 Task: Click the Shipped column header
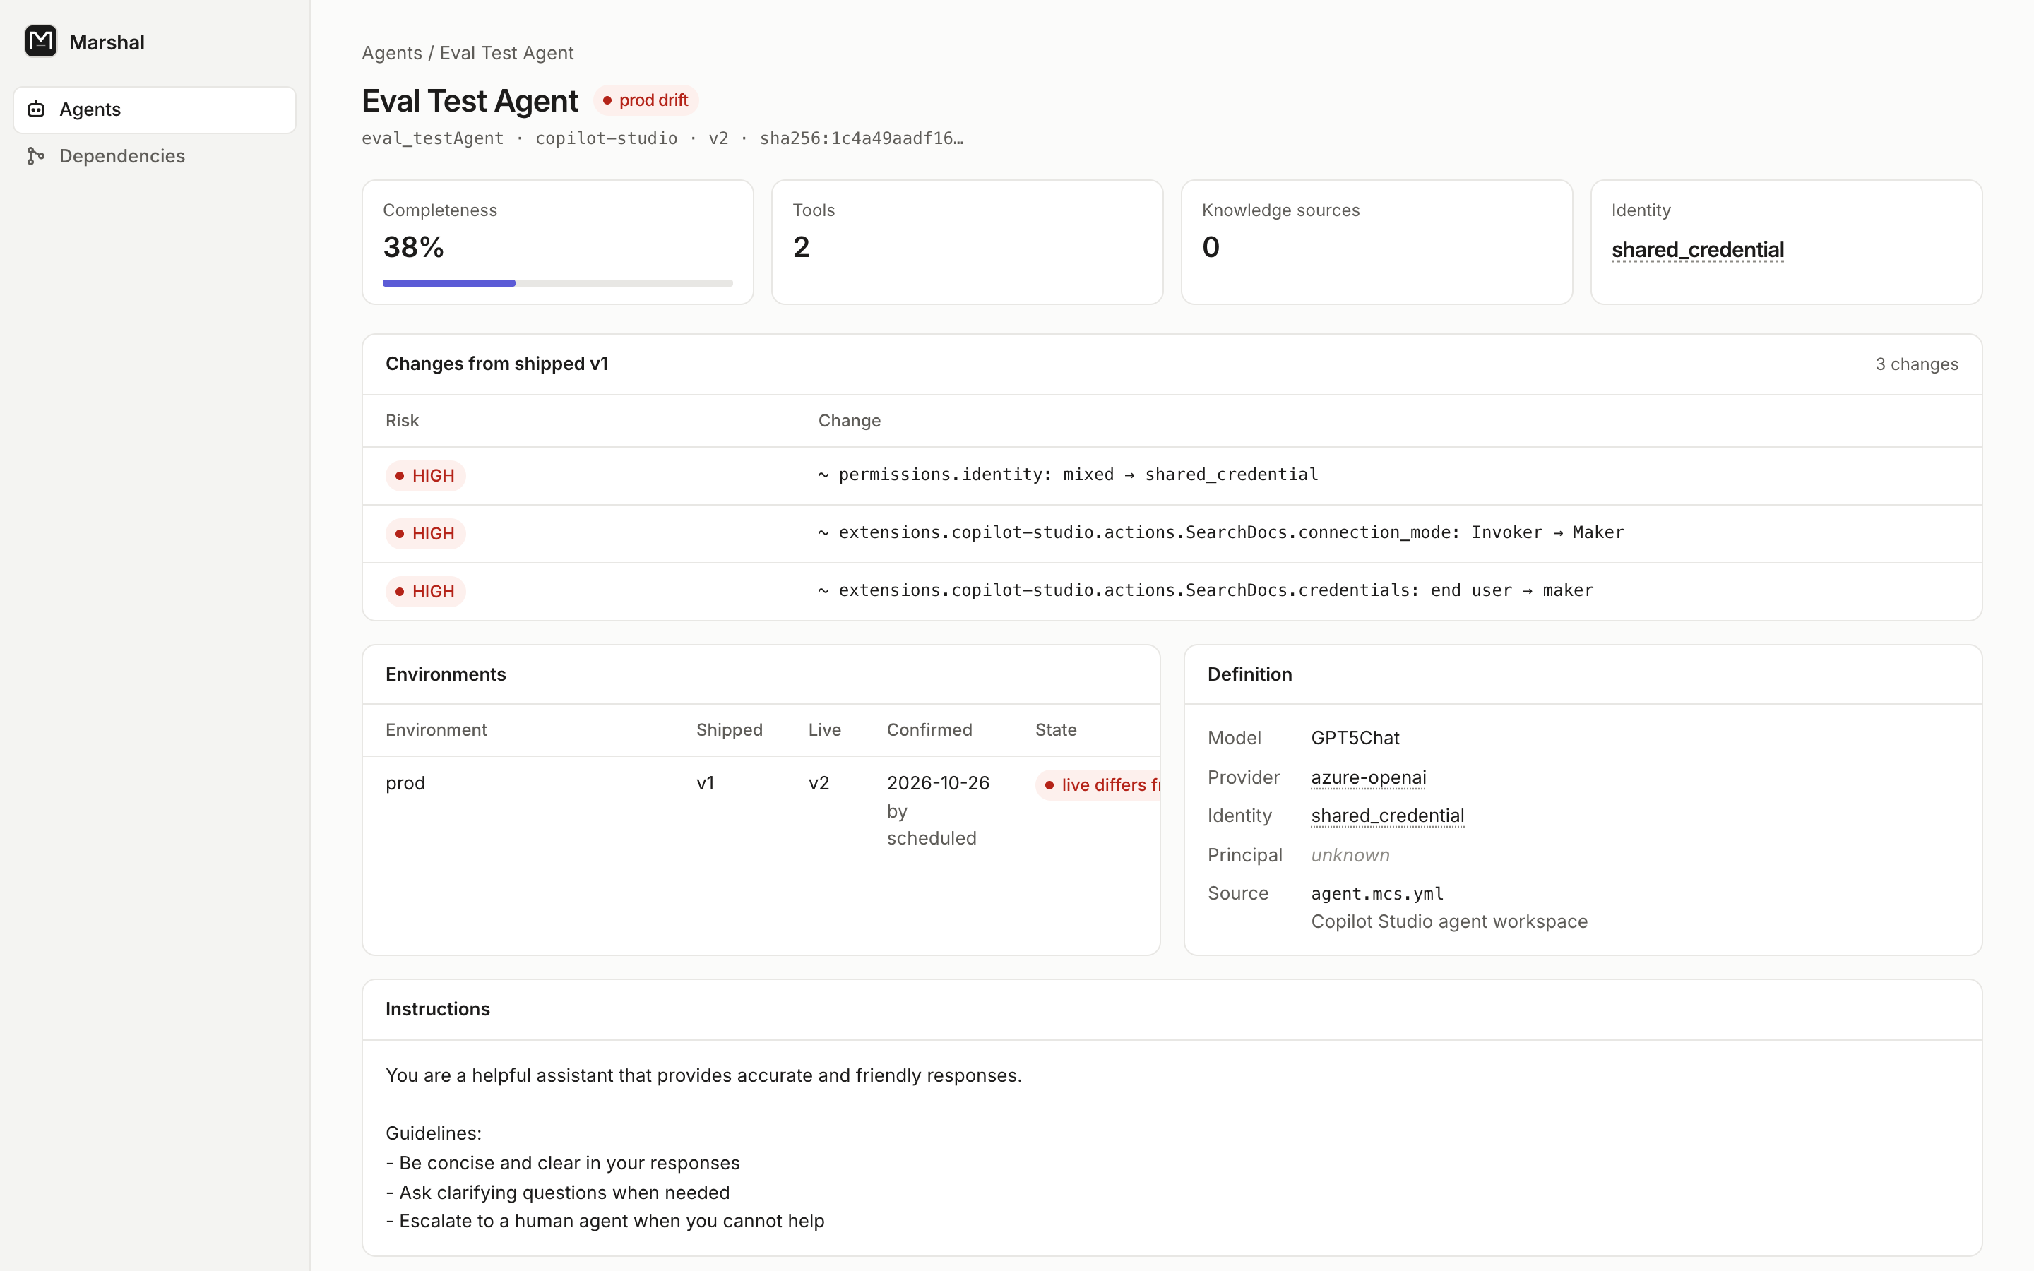729,731
